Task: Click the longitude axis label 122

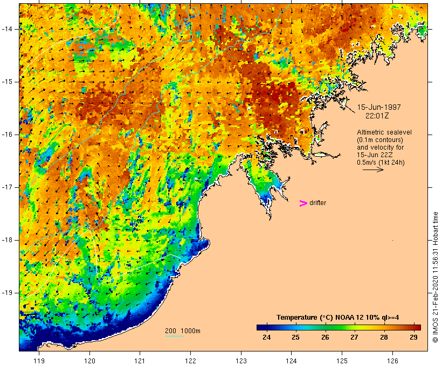Action: point(191,361)
